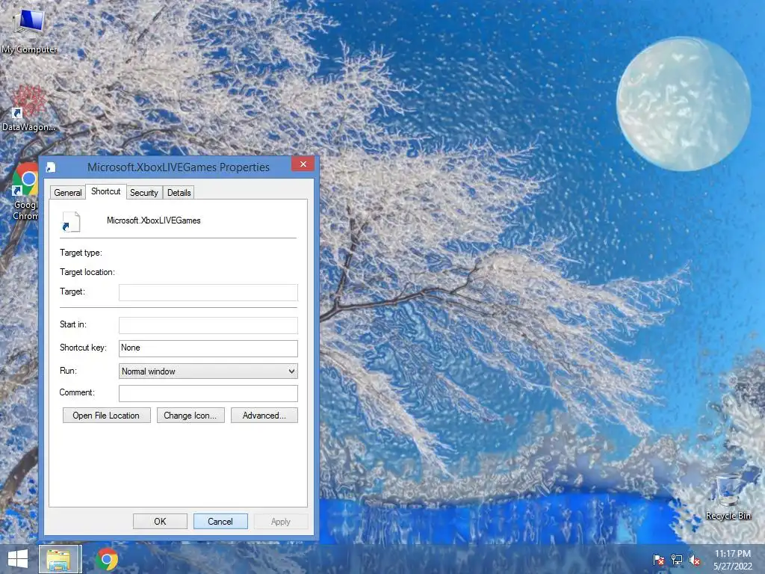Click the Target location label
This screenshot has height=574, width=765.
[87, 272]
